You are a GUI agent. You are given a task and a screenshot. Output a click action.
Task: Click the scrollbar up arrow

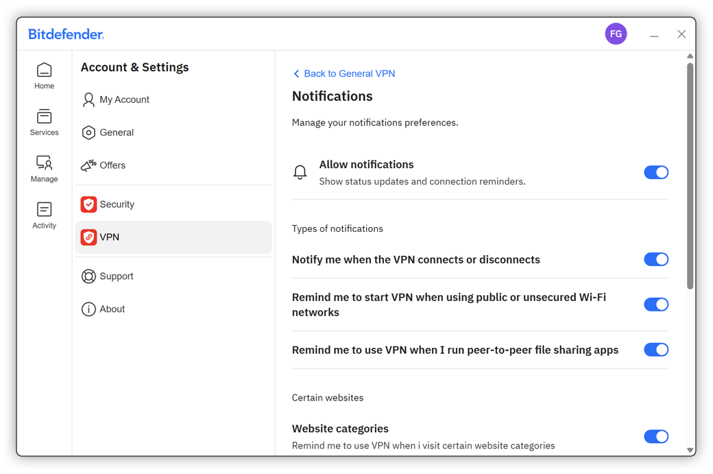click(690, 56)
